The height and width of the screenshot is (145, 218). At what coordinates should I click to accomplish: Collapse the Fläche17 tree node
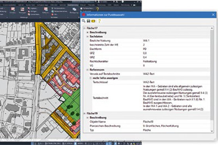click(x=84, y=28)
